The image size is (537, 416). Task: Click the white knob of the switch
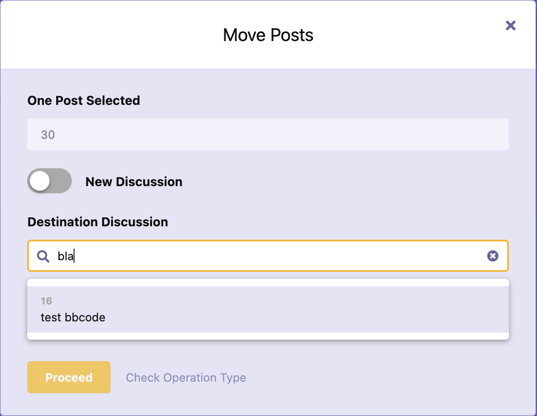coord(40,181)
